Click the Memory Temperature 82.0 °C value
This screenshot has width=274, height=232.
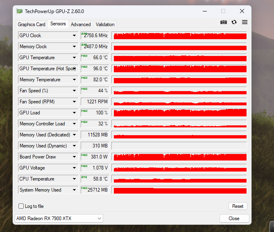[x=95, y=80]
